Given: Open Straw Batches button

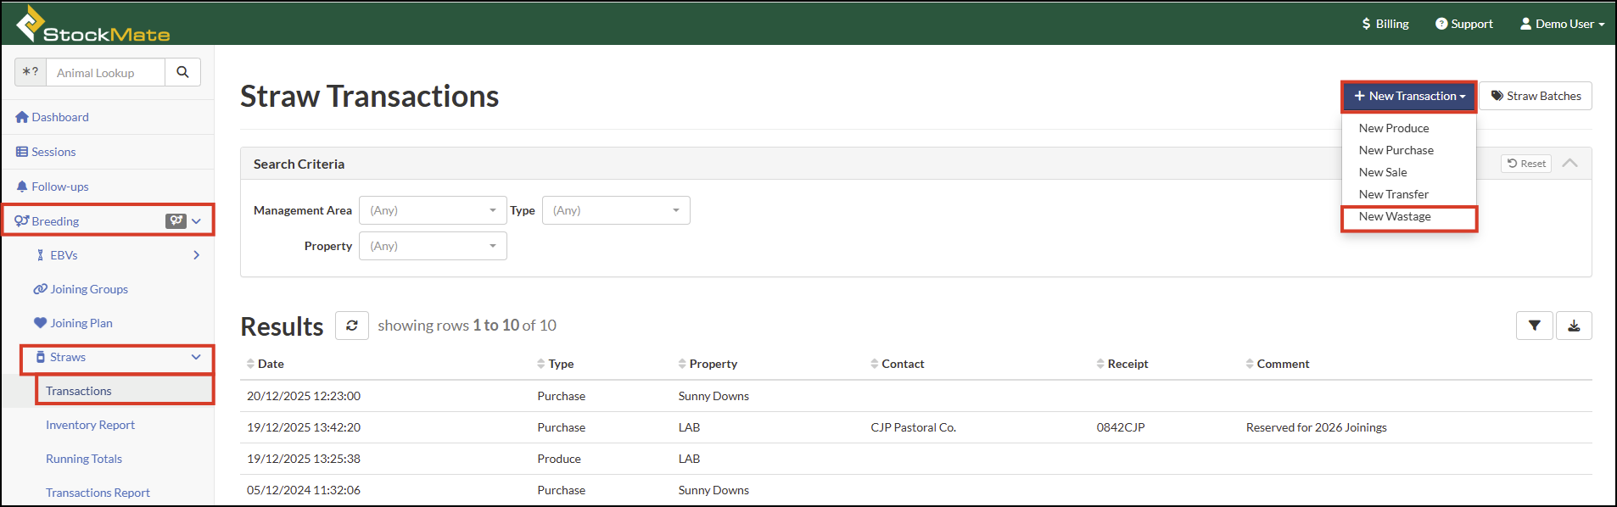Looking at the screenshot, I should (1536, 96).
